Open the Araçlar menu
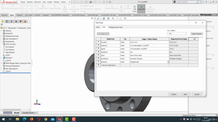218x122 pixels. (x=50, y=2)
